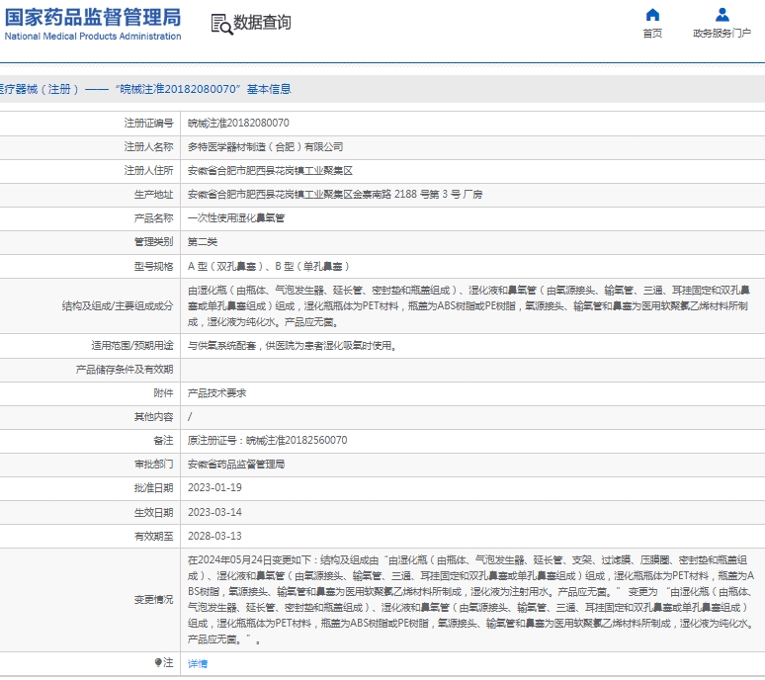Select the 其他内容 label
Image resolution: width=765 pixels, height=680 pixels.
pyautogui.click(x=153, y=417)
